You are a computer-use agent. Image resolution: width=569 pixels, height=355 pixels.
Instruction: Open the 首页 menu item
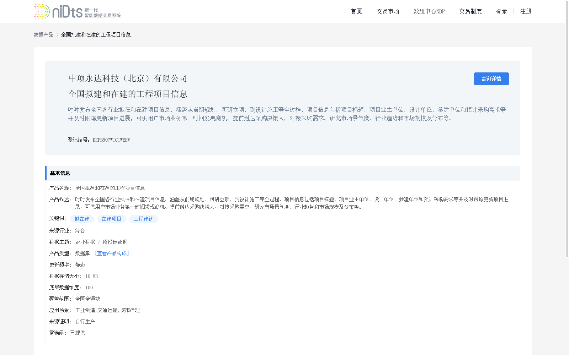pyautogui.click(x=356, y=11)
